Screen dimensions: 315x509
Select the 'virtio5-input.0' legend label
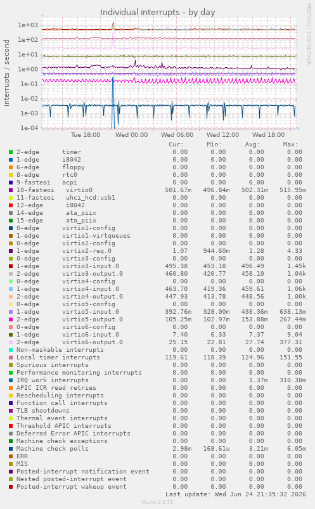[x=91, y=312]
